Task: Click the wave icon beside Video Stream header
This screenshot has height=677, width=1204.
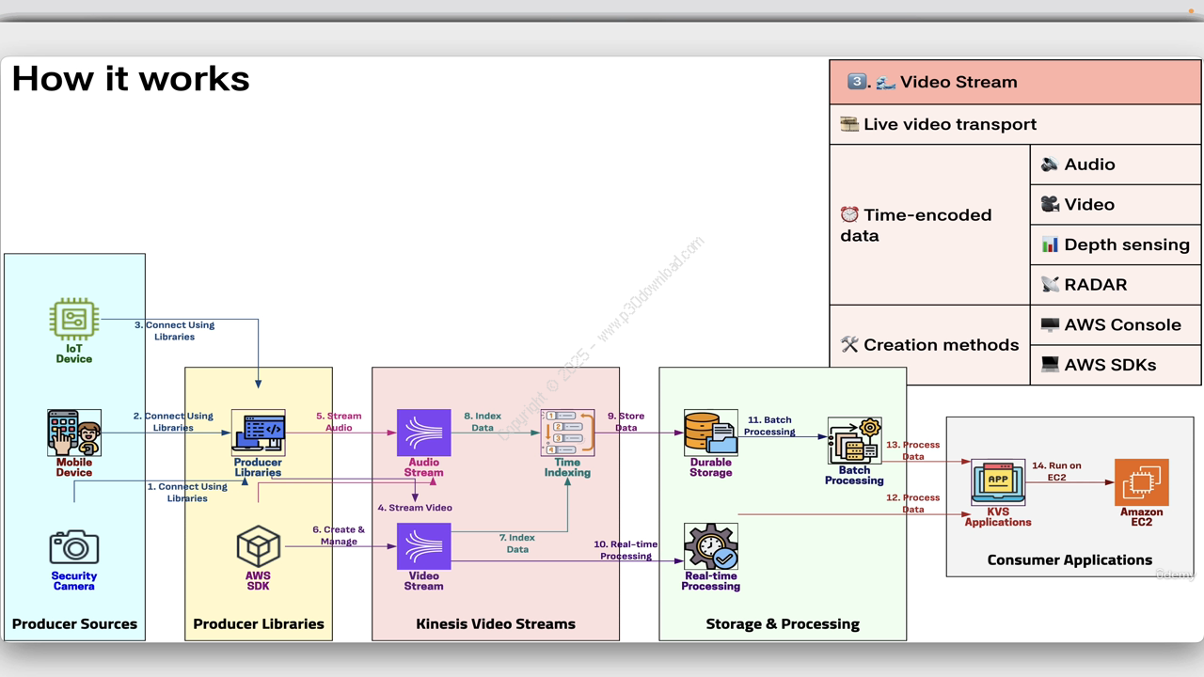Action: point(885,82)
